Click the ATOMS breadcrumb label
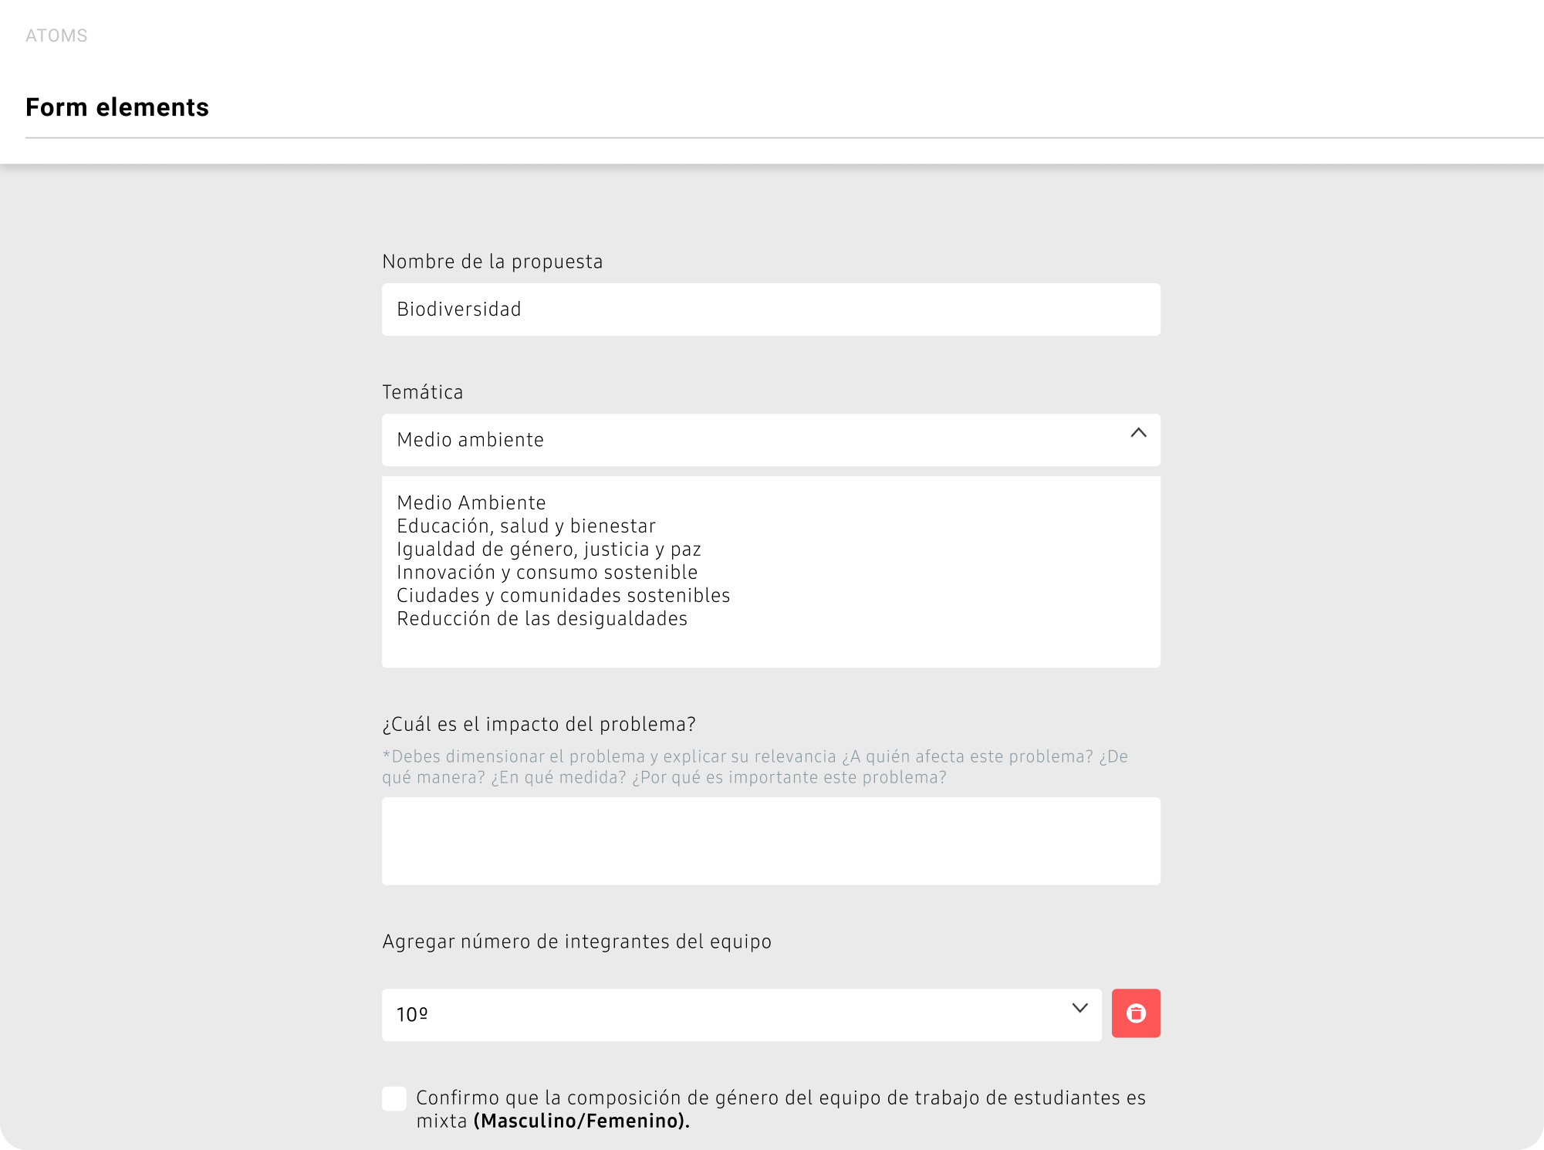1544x1150 pixels. 56,36
